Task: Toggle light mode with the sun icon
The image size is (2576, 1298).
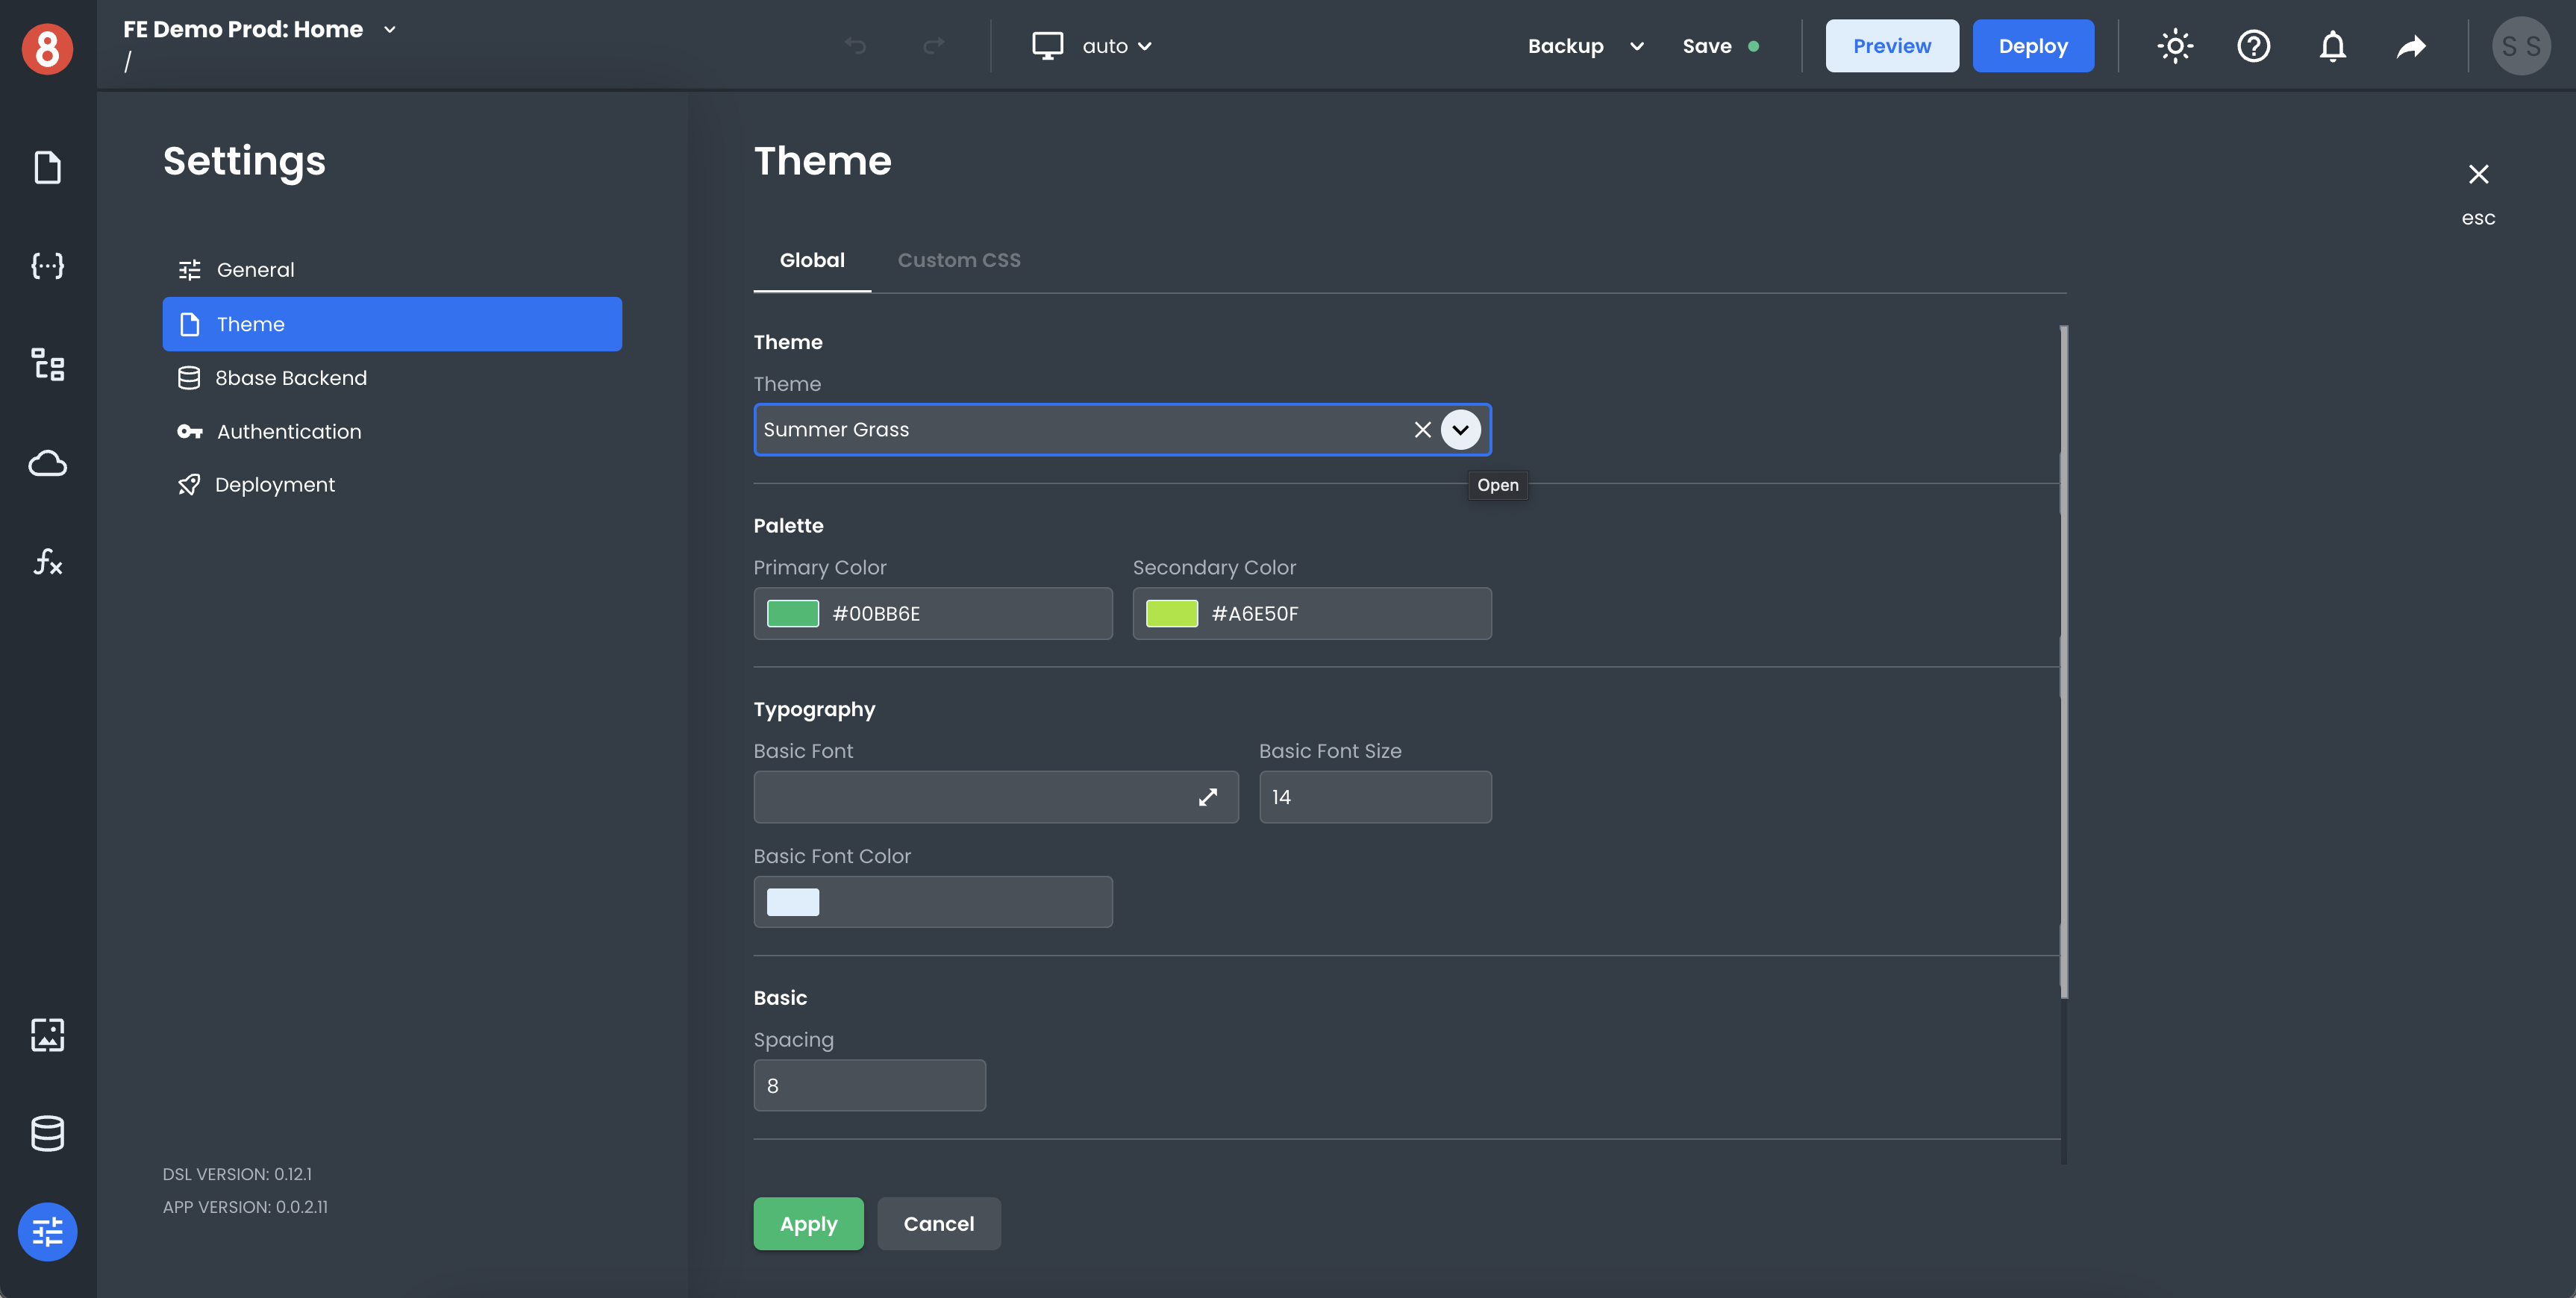Action: click(x=2174, y=46)
